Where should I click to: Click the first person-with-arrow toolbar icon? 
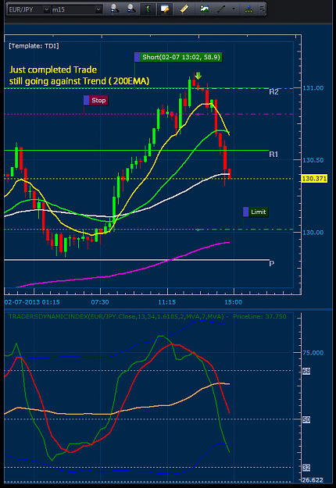[x=115, y=9]
